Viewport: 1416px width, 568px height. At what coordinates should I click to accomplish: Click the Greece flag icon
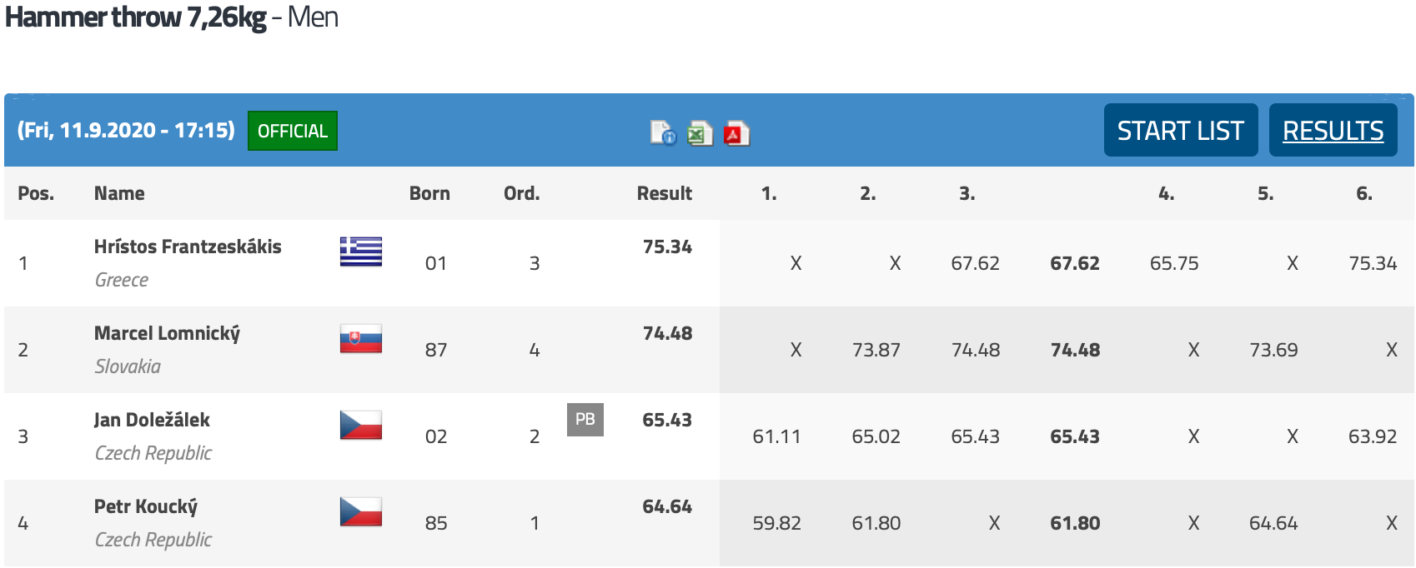[x=361, y=252]
